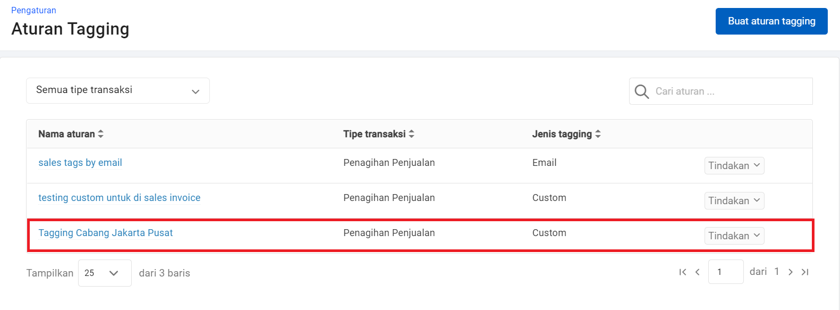Click the page number input box
840x310 pixels.
coord(725,272)
